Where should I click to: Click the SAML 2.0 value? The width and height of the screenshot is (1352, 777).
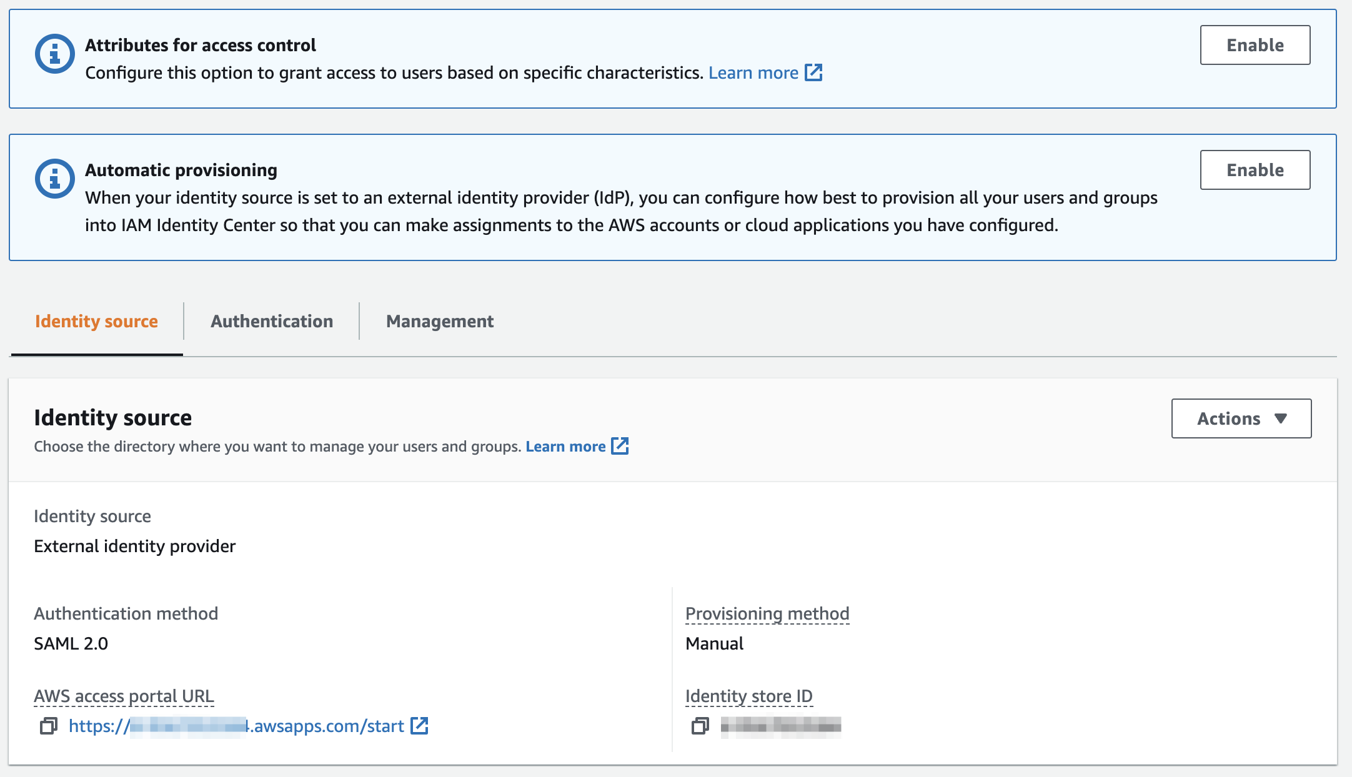(x=71, y=643)
